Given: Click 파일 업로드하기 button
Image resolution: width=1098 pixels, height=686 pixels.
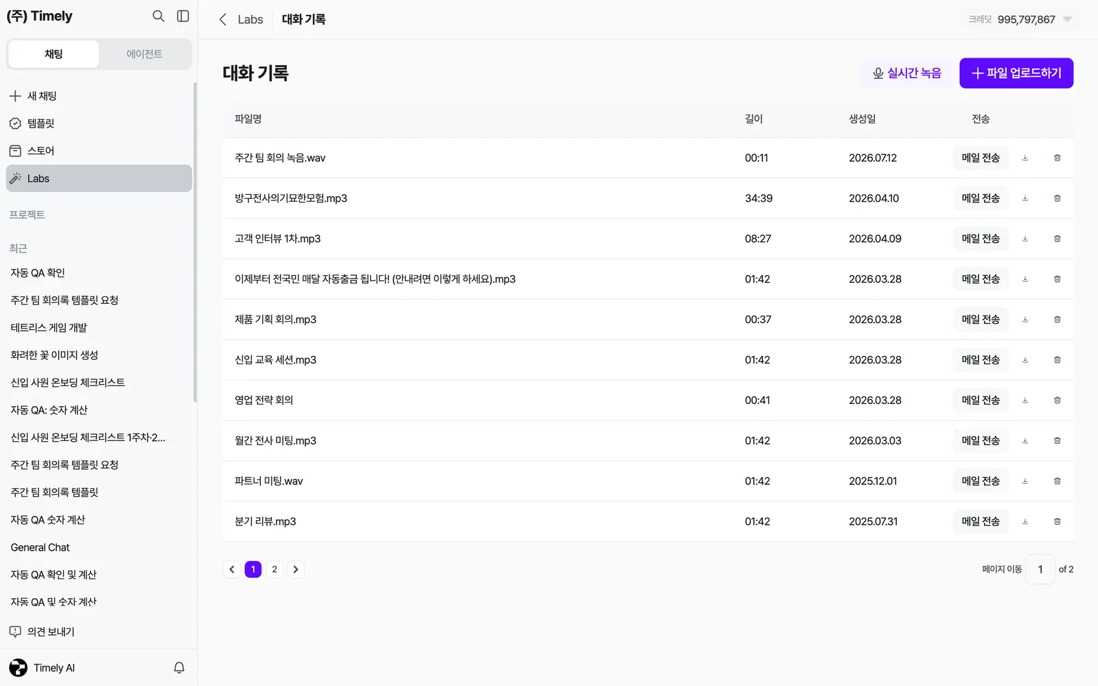Looking at the screenshot, I should tap(1016, 73).
